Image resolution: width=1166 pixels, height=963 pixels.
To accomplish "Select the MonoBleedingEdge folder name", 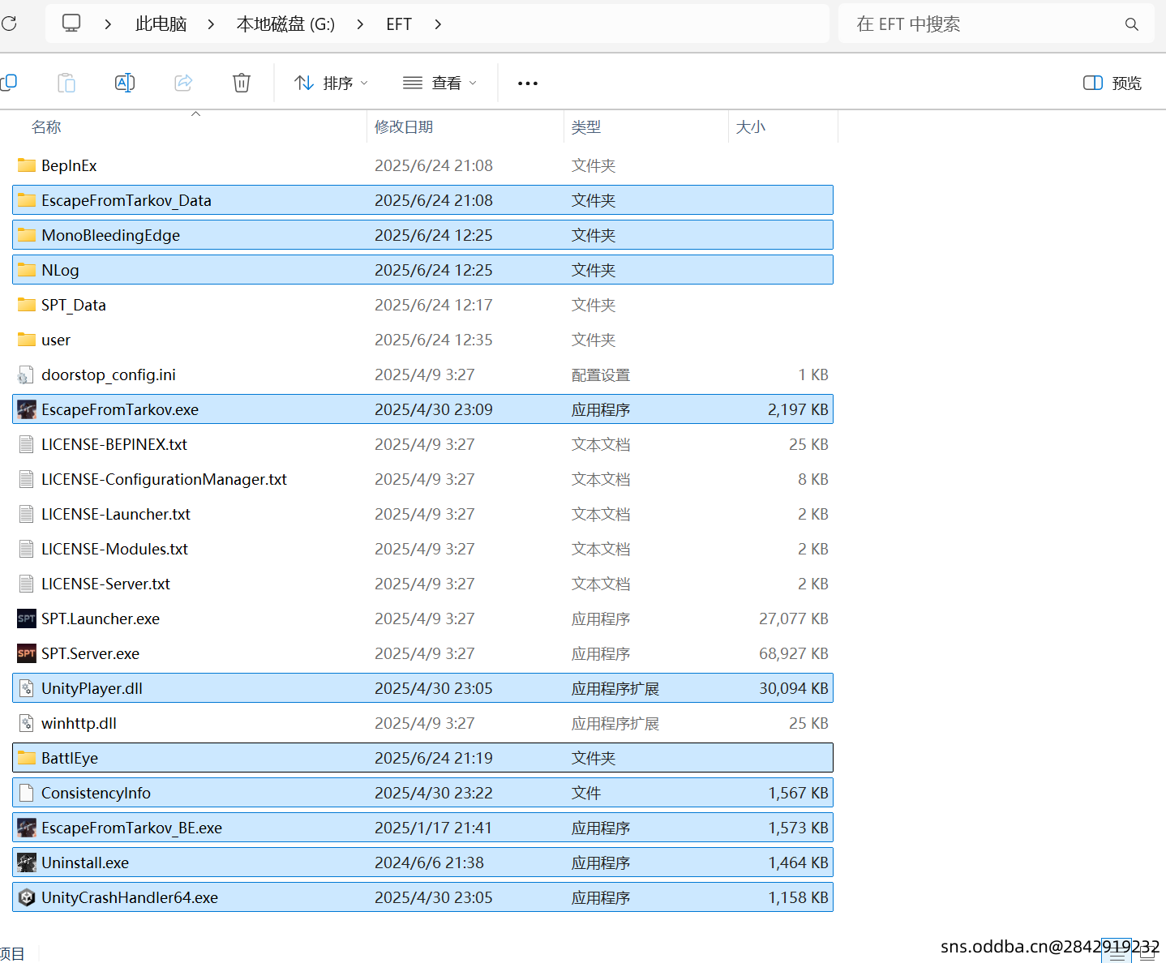I will 111,235.
